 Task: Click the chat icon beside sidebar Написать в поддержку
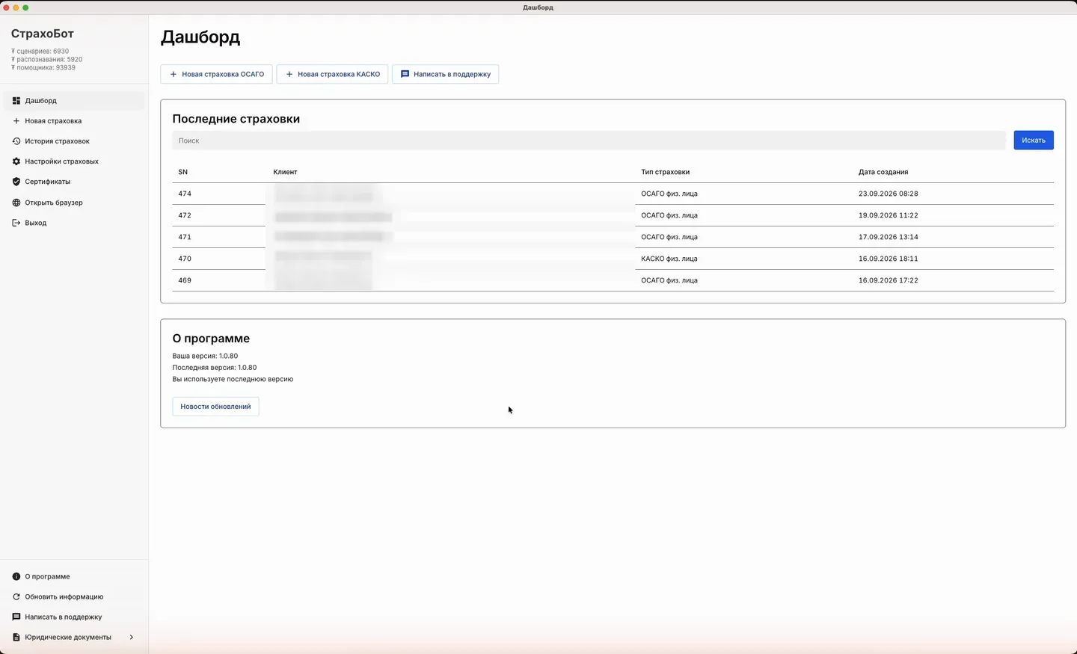16,617
